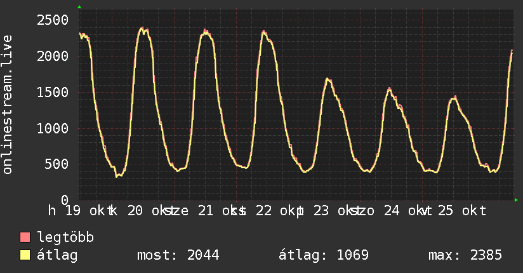Click the green arrow at y-axis top
Screen dimensions: 523x273
(x=79, y=7)
